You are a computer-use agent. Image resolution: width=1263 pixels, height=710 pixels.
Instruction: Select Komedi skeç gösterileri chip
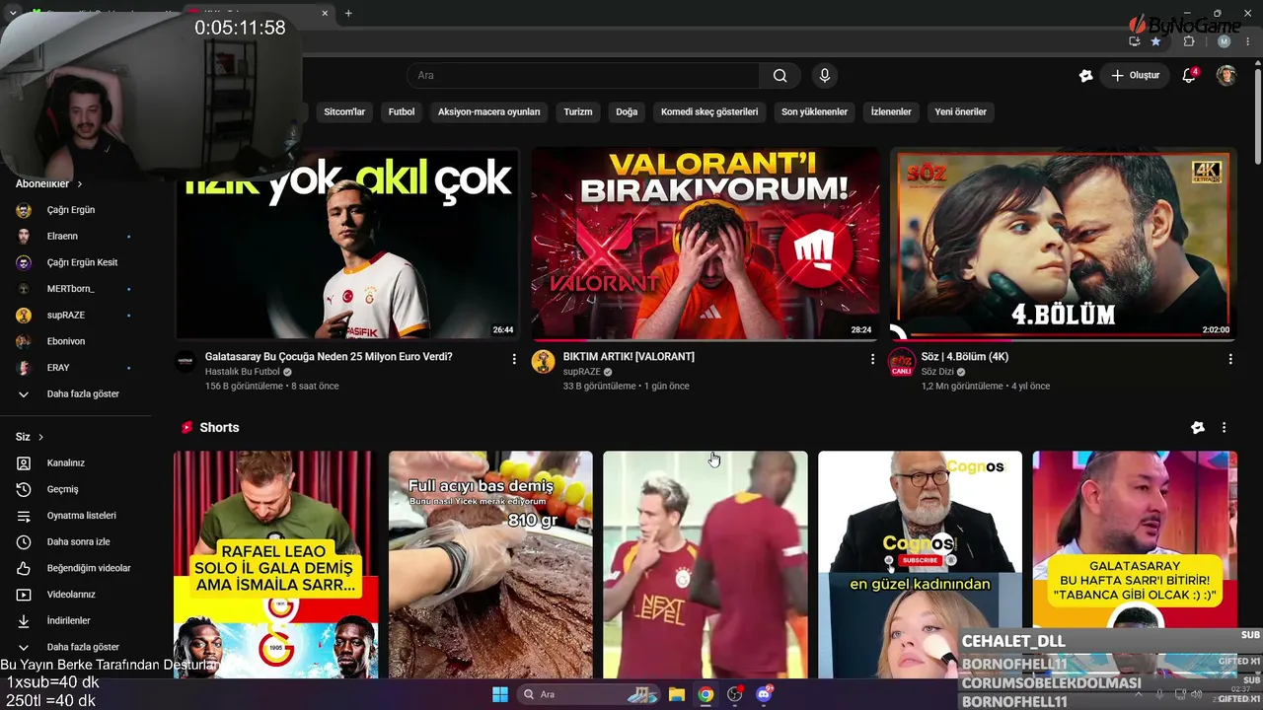point(709,112)
